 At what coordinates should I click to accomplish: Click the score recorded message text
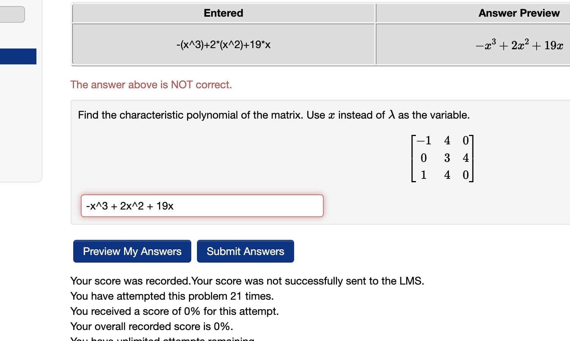pyautogui.click(x=247, y=281)
